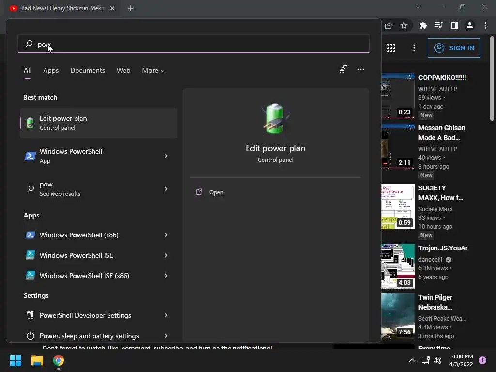Click the search magnifier icon in search box
The width and height of the screenshot is (496, 372).
[29, 44]
